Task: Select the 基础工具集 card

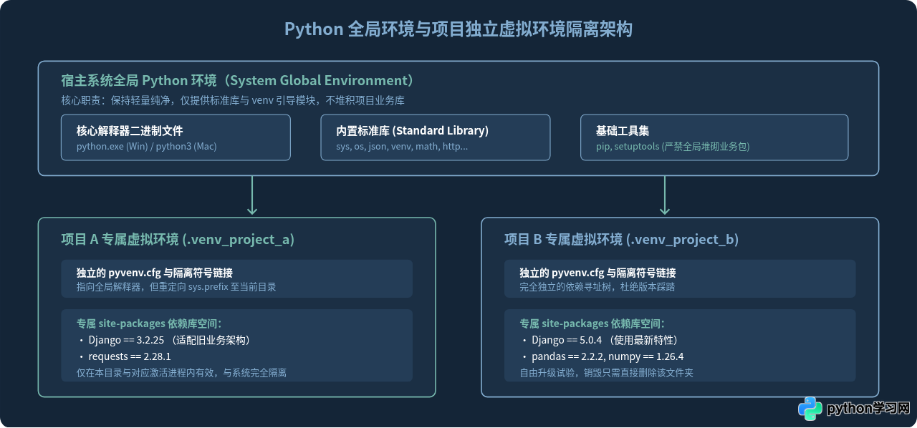Action: 714,137
